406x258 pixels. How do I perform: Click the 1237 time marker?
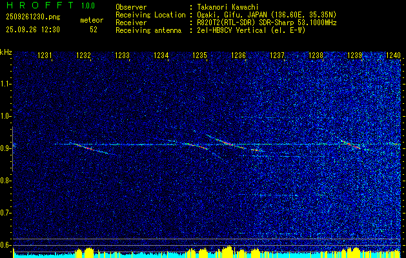tap(277, 55)
